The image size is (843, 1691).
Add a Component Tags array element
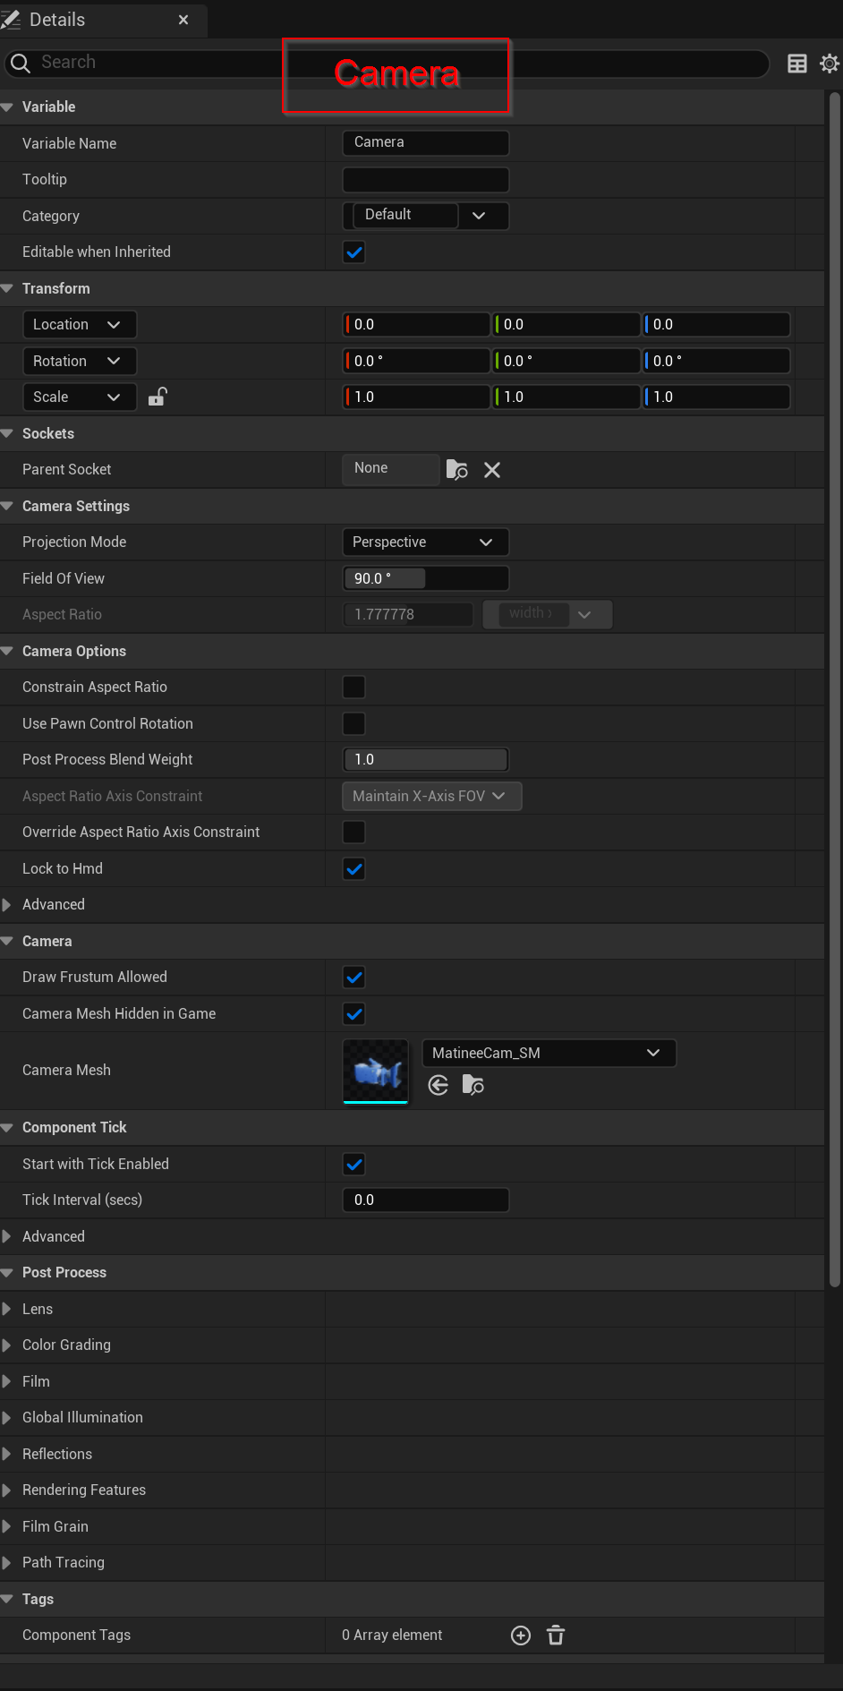(x=521, y=1635)
